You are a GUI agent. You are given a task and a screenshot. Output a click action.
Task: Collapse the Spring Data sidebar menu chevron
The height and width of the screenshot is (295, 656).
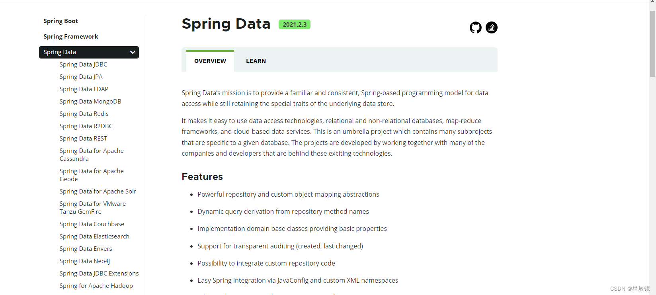tap(132, 52)
